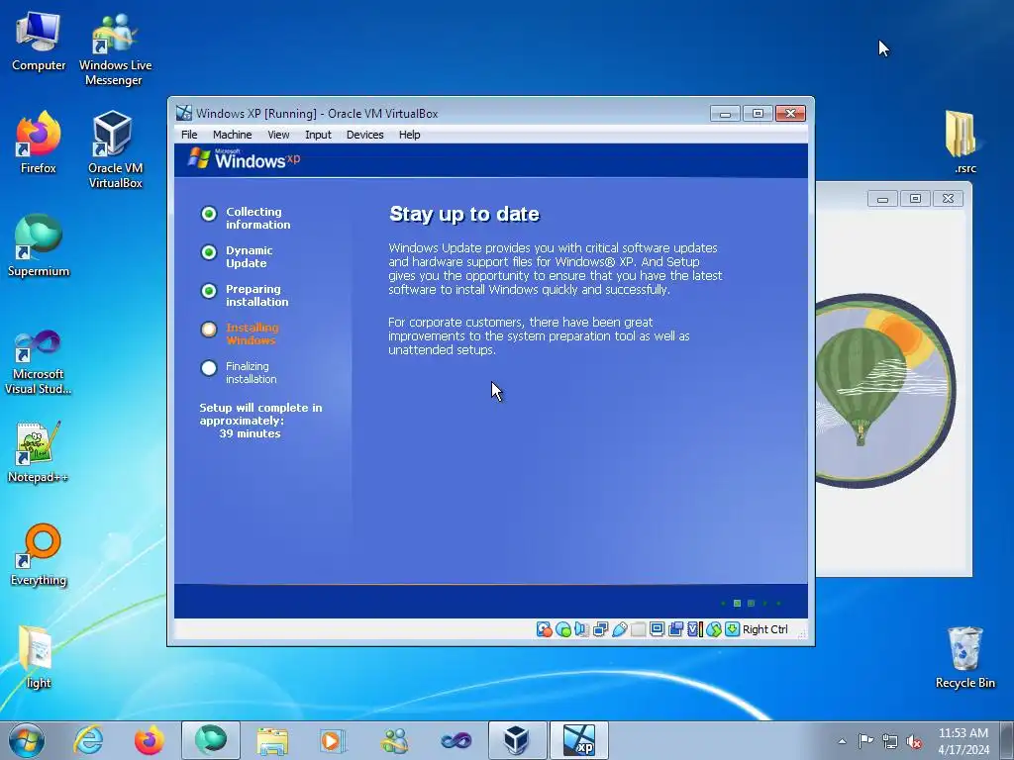Click the shared folders indicator in VirtualBox status bar
The image size is (1014, 760).
coord(639,629)
